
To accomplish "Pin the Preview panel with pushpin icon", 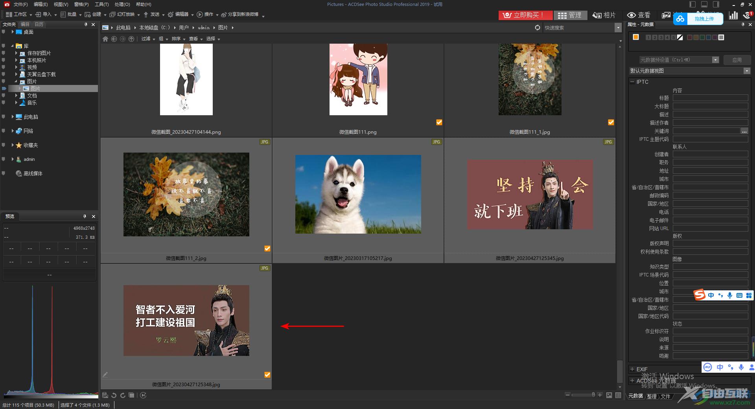I will coord(85,216).
